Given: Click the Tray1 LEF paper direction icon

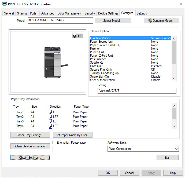Looking at the screenshot, I should (x=50, y=112).
